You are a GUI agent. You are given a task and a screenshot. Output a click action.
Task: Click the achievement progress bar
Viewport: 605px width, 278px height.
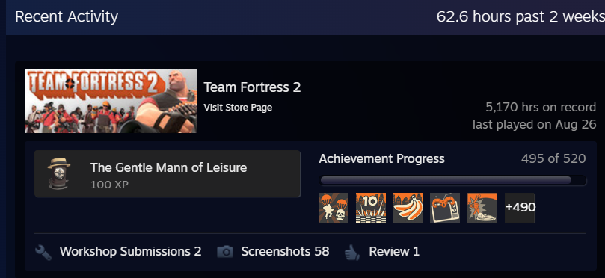click(x=452, y=180)
